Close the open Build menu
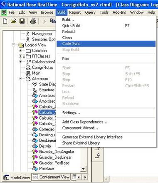The height and width of the screenshot is (183, 158). coord(61,13)
